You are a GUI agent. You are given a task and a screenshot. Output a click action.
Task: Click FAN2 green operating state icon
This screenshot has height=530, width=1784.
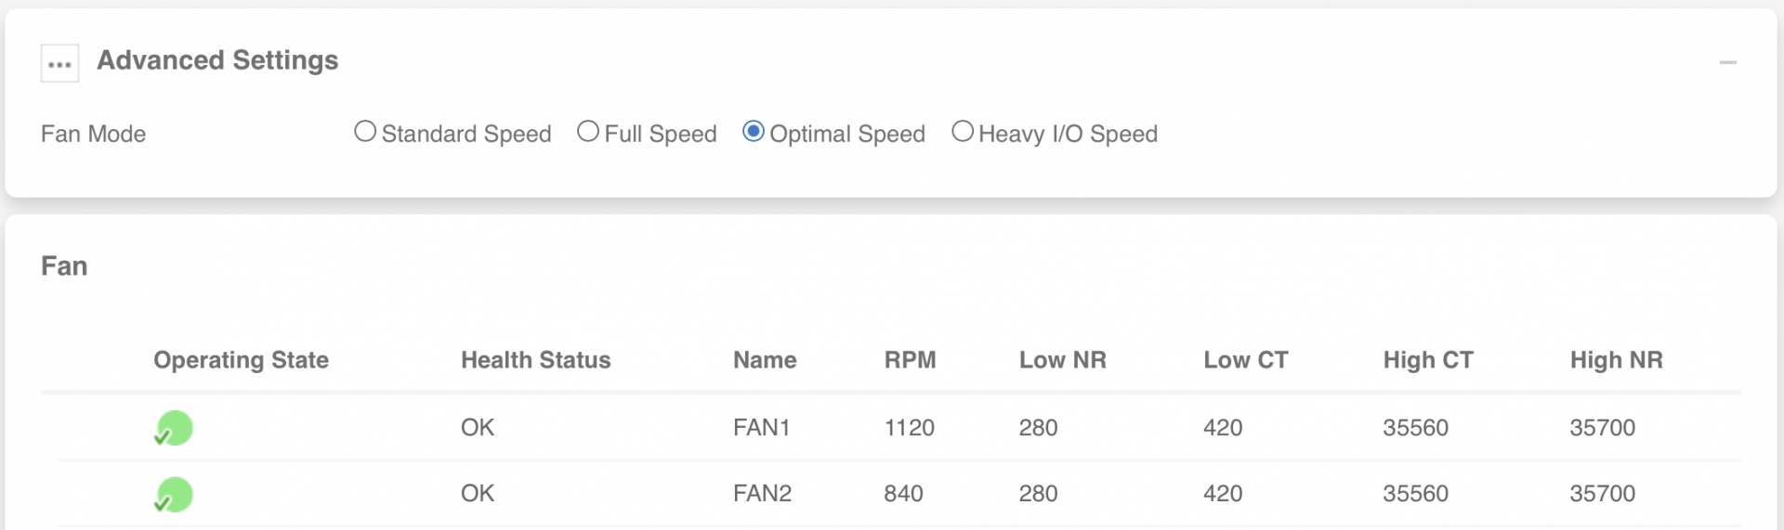tap(174, 494)
